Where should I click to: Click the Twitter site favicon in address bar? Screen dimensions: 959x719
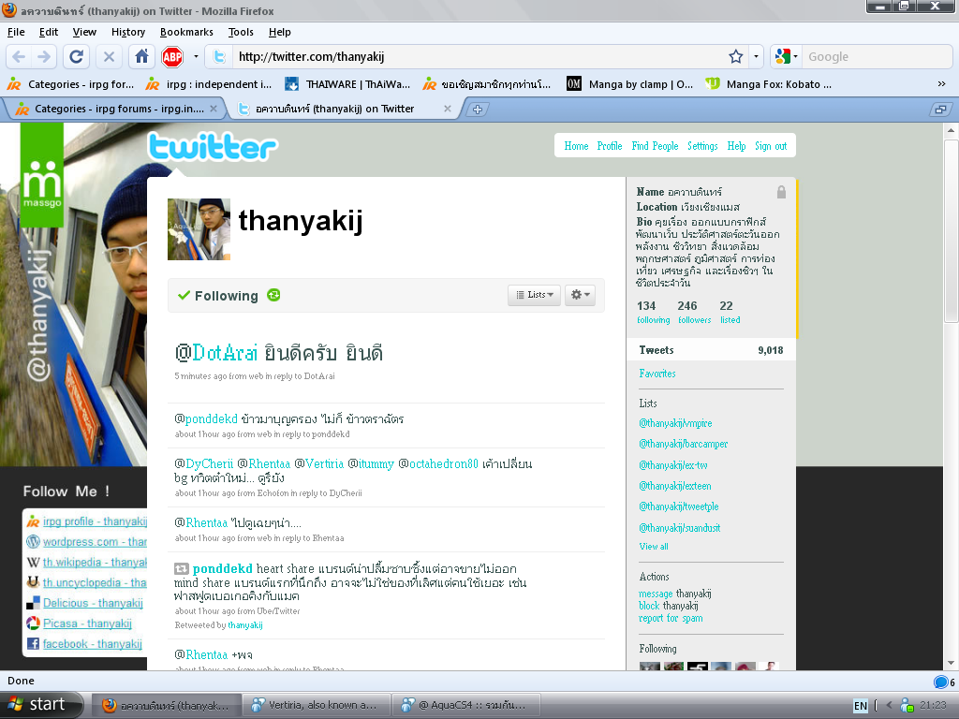point(218,57)
